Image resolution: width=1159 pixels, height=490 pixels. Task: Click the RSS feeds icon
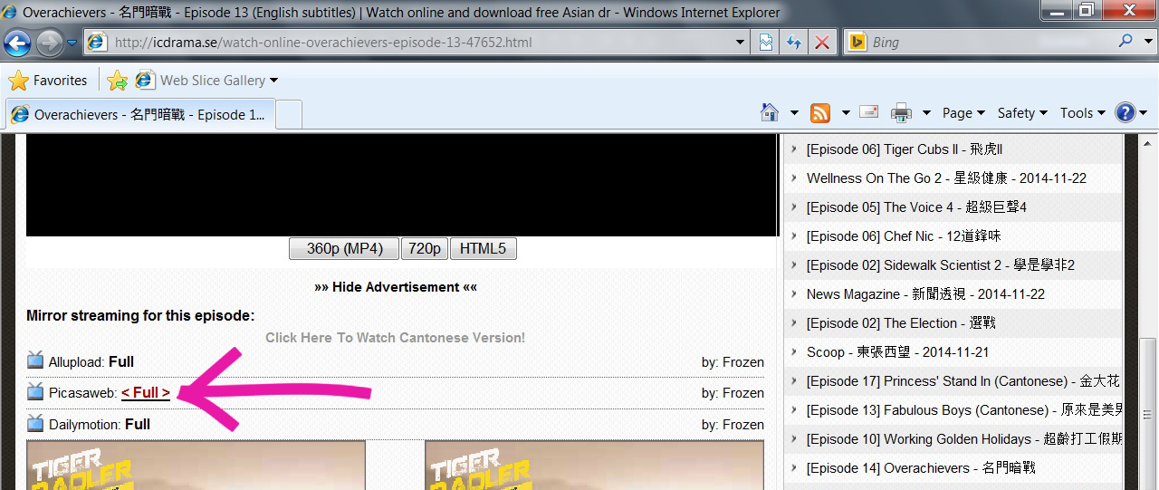820,113
